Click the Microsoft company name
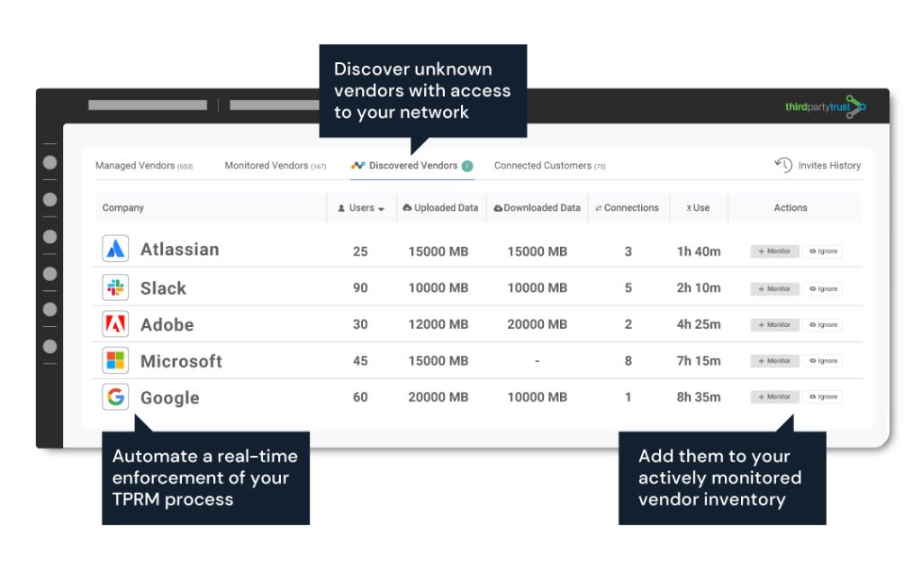Screen dimensions: 922x572 (181, 360)
